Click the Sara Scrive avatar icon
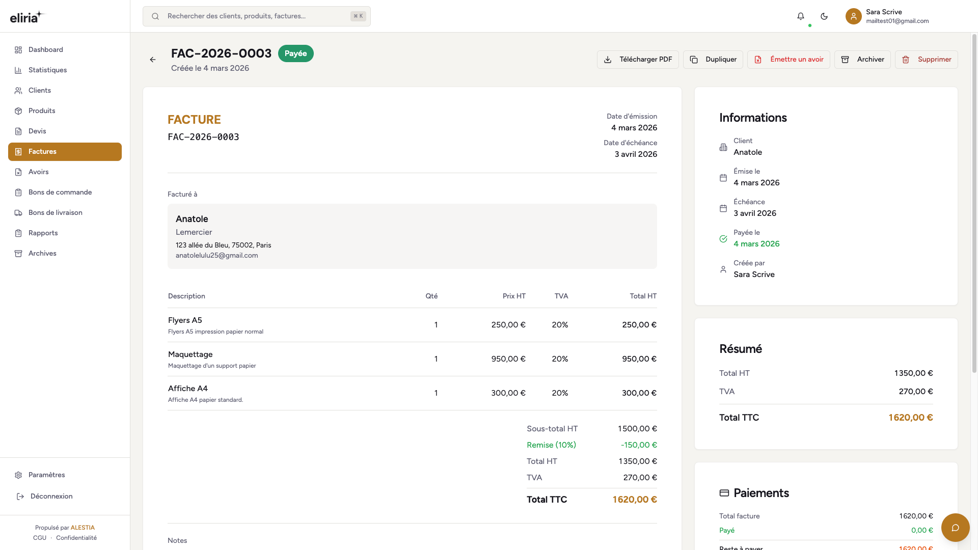978x550 pixels. pyautogui.click(x=854, y=16)
